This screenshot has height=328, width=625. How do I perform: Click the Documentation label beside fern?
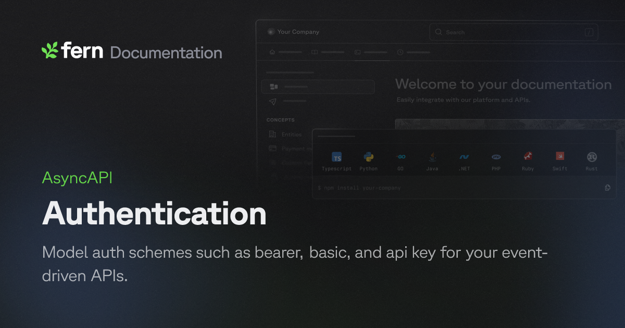coord(166,53)
